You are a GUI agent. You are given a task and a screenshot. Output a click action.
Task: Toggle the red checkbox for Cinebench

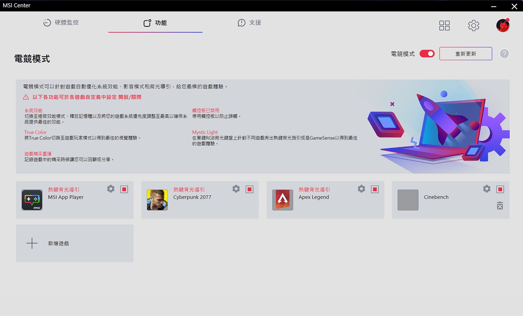click(500, 189)
